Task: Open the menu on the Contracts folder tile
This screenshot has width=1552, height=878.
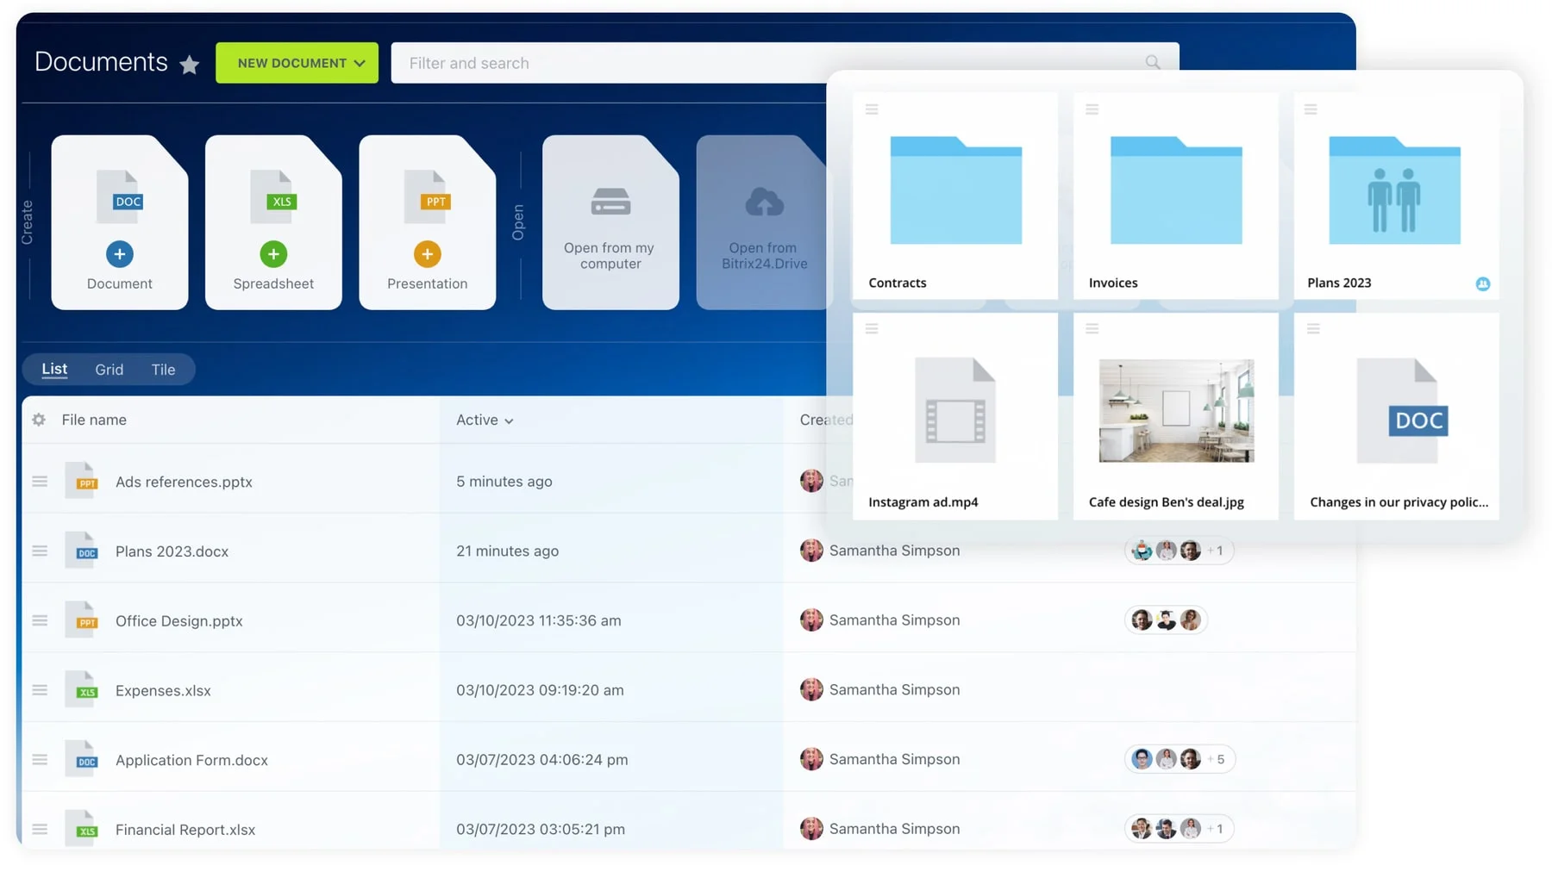Action: tap(872, 109)
